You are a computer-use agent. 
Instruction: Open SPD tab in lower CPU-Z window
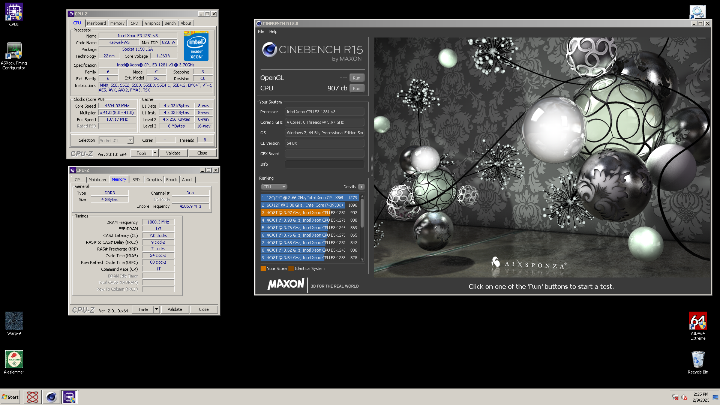click(136, 180)
